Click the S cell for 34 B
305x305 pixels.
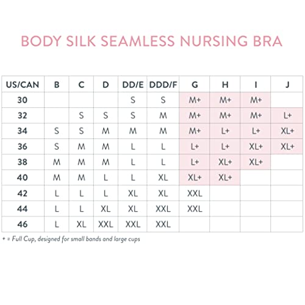tap(57, 131)
